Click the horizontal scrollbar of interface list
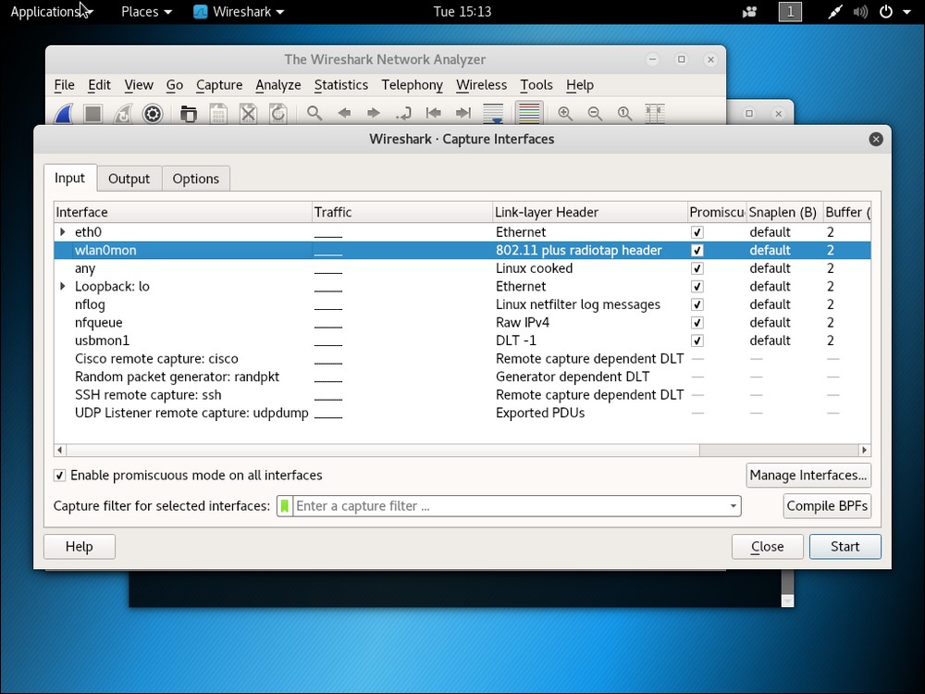The height and width of the screenshot is (694, 925). pyautogui.click(x=383, y=450)
